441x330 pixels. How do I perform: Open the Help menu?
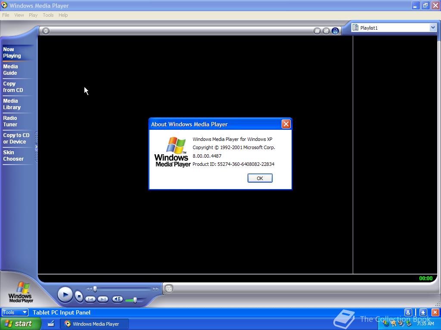(x=63, y=15)
